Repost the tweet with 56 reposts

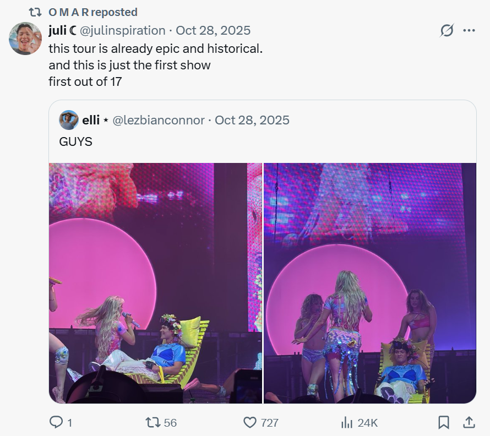coord(152,422)
